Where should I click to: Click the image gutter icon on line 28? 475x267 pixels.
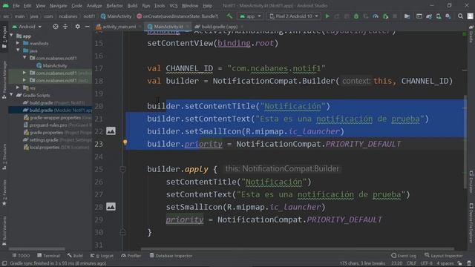click(x=111, y=207)
